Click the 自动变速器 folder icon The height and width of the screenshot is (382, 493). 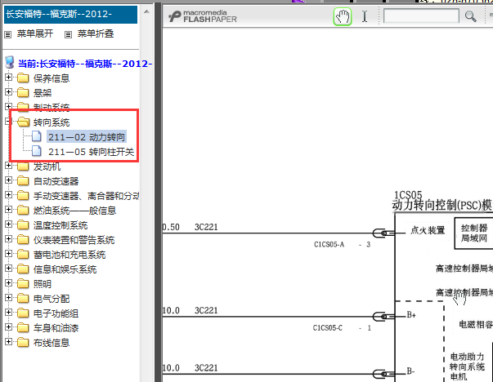pyautogui.click(x=23, y=180)
